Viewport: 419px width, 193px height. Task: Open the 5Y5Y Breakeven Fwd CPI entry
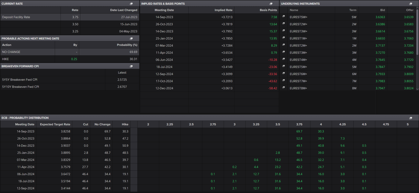pos(20,80)
